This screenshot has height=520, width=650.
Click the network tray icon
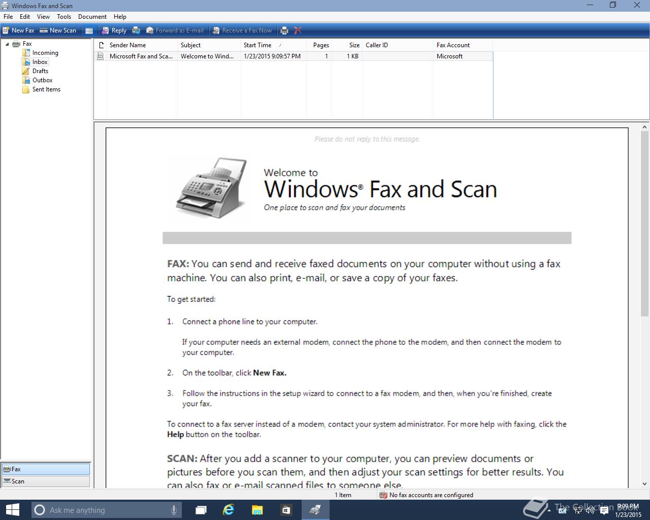pos(577,510)
